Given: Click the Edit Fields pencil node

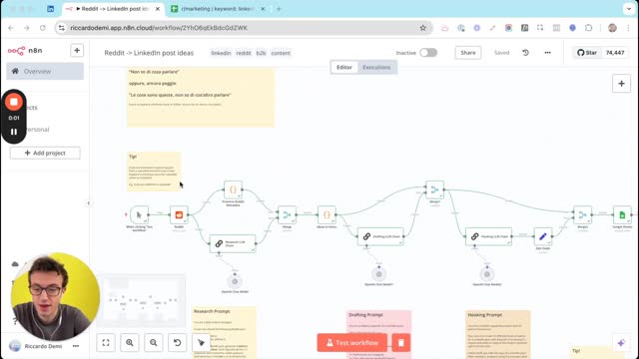Looking at the screenshot, I should coord(543,236).
